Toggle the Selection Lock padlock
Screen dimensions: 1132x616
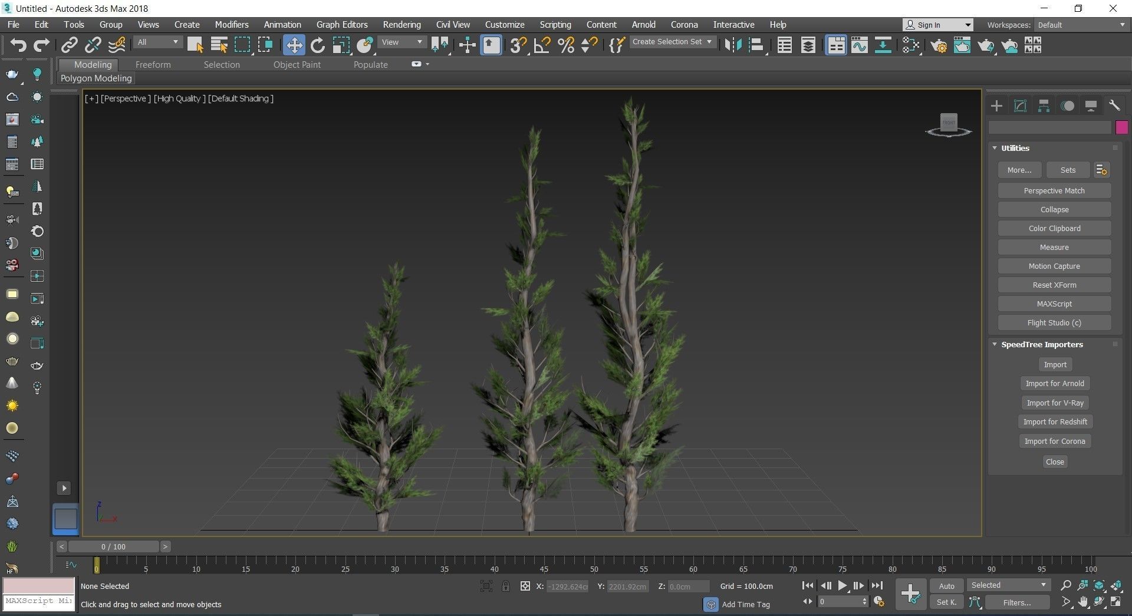pyautogui.click(x=505, y=586)
